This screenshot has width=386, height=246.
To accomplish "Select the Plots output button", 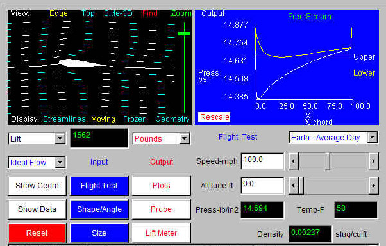I will tap(161, 186).
